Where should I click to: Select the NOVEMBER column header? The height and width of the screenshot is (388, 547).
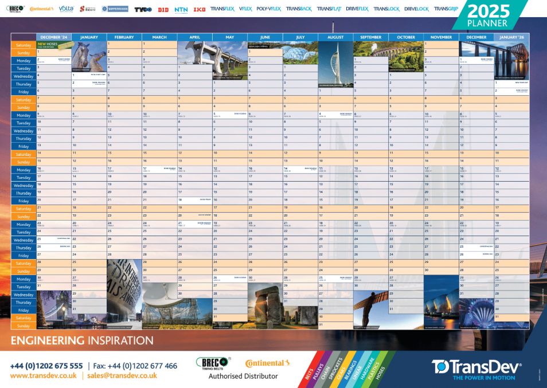(x=441, y=37)
